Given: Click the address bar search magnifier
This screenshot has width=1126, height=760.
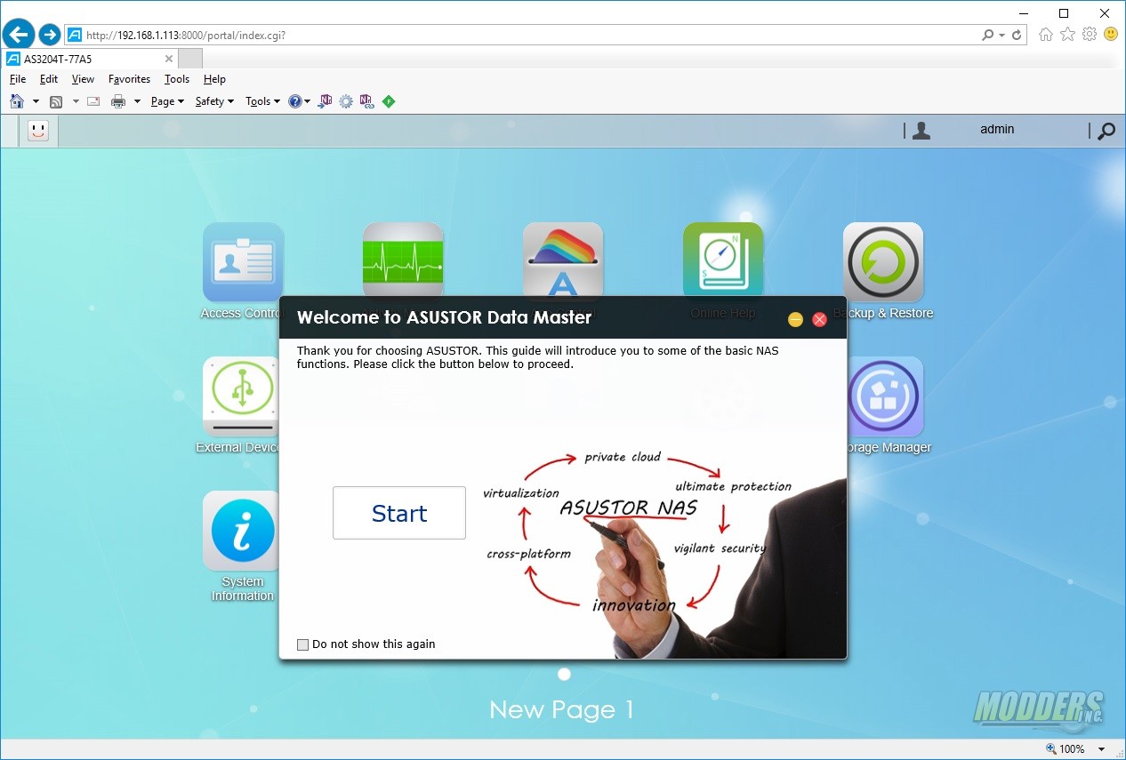Looking at the screenshot, I should 988,36.
